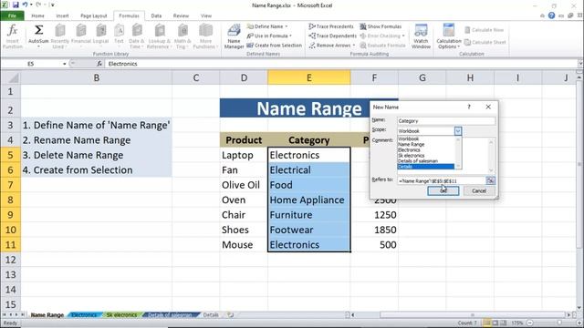
Task: Open the Recently Used functions list
Action: point(59,36)
